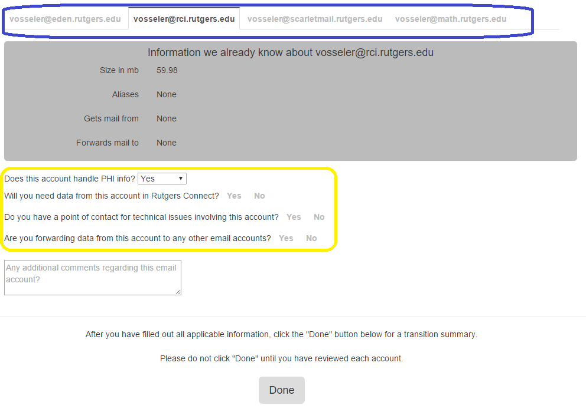Image resolution: width=586 pixels, height=412 pixels.
Task: Choose No for needing data in Rutgers Connect
Action: 259,196
